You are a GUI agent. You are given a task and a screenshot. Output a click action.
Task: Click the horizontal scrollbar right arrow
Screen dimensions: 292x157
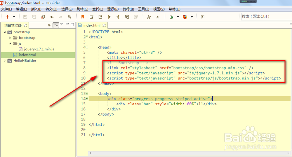coord(288,153)
